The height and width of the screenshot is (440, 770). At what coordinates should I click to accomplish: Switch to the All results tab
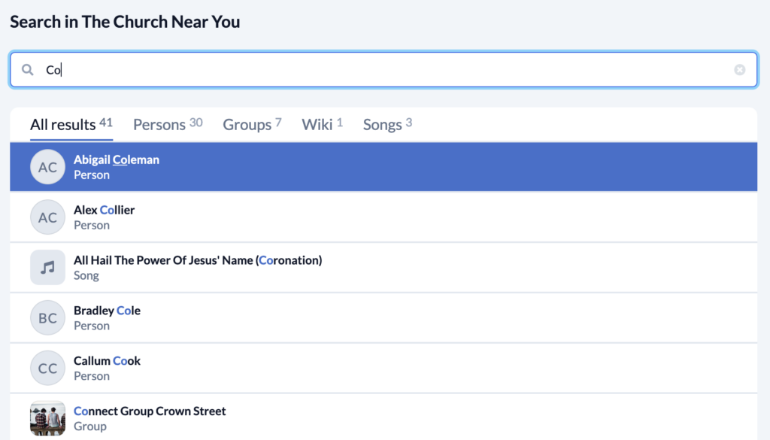[x=71, y=125]
